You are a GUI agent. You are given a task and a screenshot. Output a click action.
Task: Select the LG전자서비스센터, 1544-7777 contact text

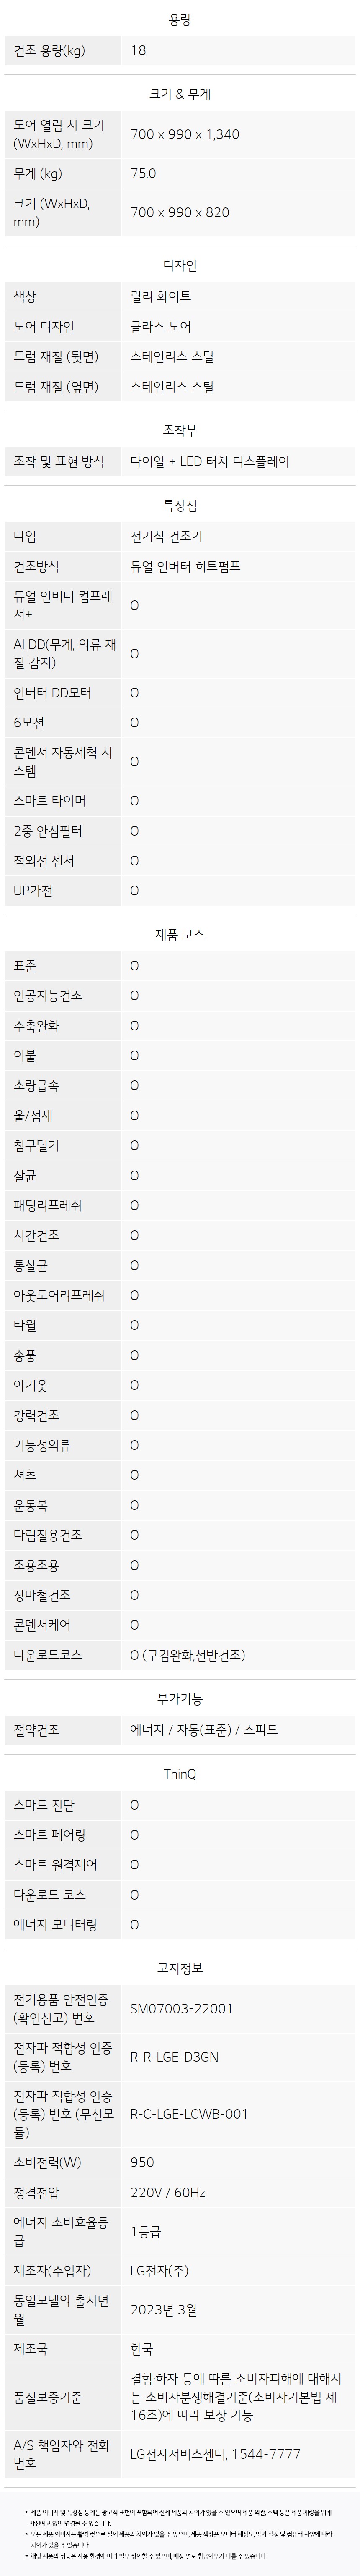tap(214, 2453)
